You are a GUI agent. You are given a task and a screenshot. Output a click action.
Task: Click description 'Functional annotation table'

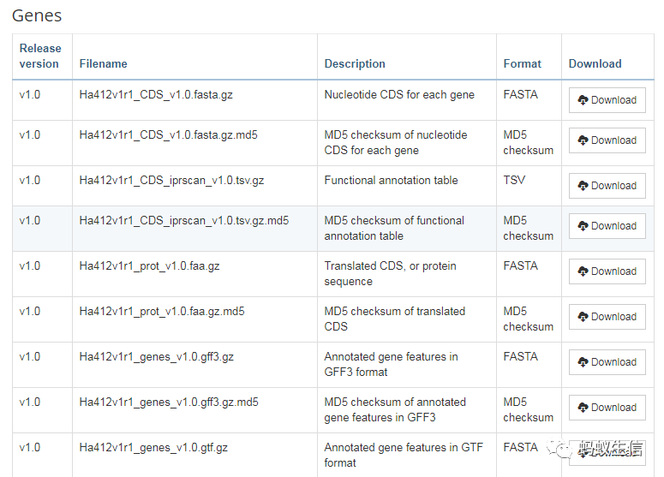392,181
